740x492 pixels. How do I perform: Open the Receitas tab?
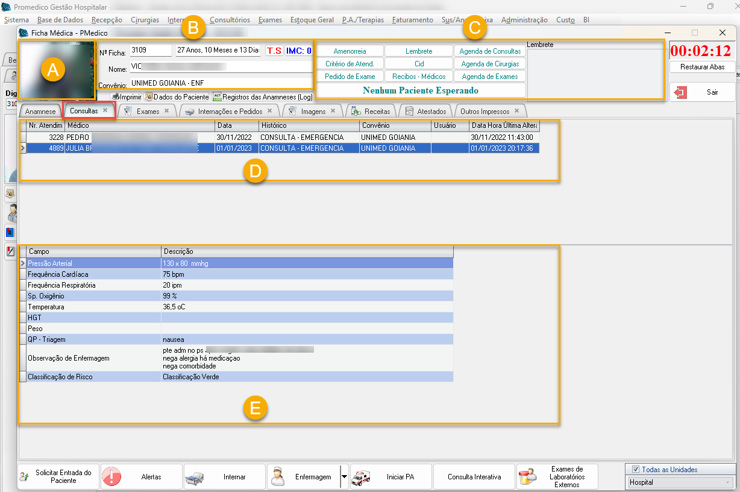pyautogui.click(x=377, y=112)
